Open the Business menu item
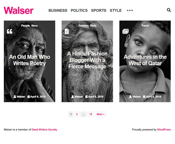The height and width of the screenshot is (144, 175). click(x=58, y=11)
